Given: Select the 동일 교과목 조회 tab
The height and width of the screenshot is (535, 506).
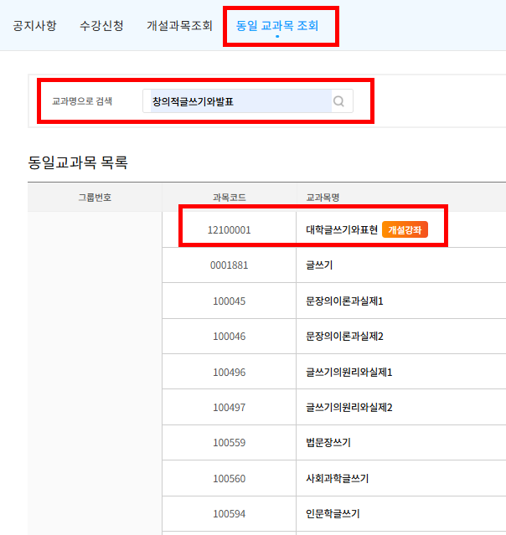Looking at the screenshot, I should (x=277, y=25).
